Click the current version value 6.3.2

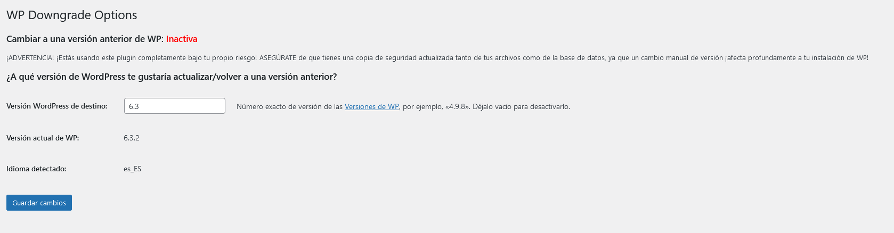click(x=132, y=138)
